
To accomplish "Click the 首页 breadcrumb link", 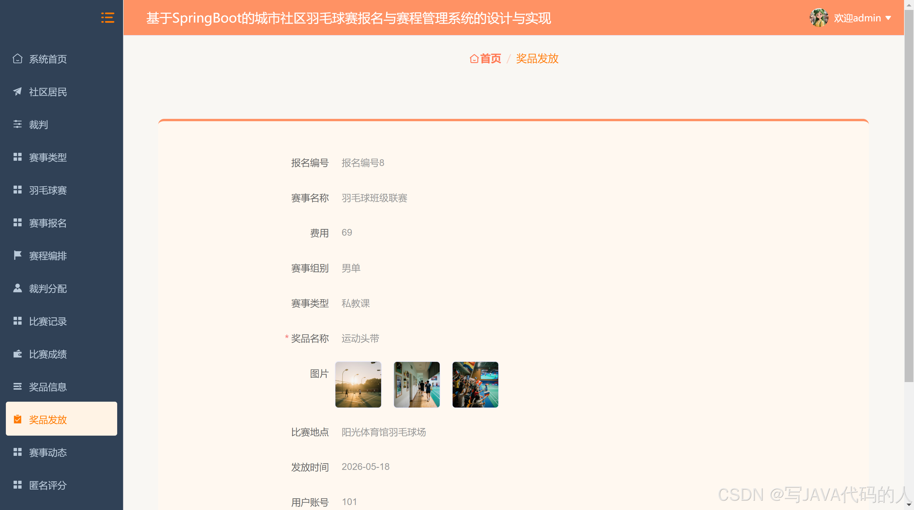I will click(x=485, y=59).
